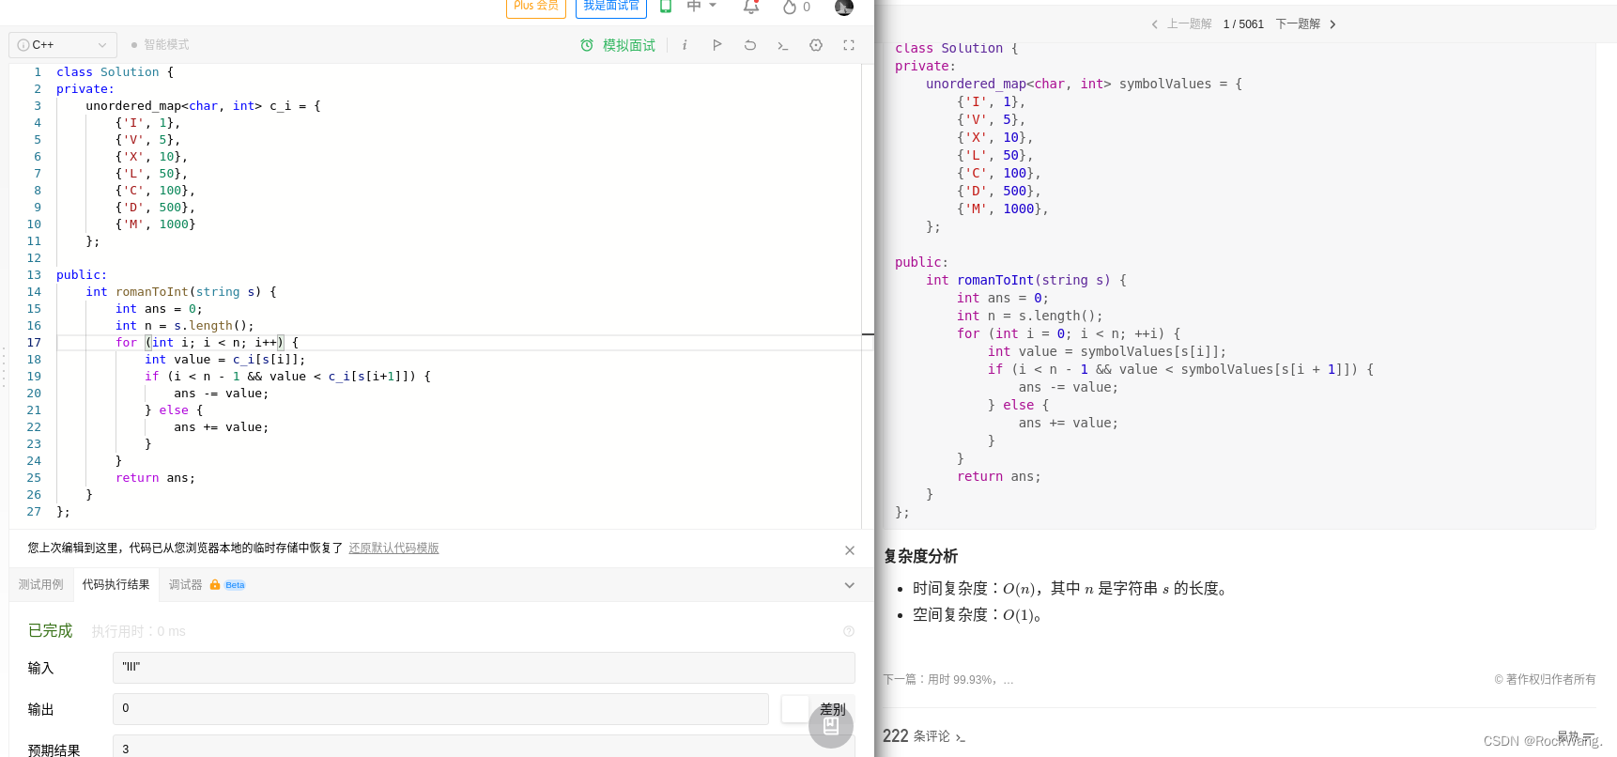Click the 复杂度分析 heading
Screen dimensions: 1617x757
[x=920, y=556]
